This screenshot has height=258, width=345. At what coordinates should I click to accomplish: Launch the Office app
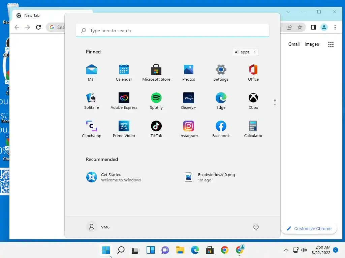pos(253,73)
